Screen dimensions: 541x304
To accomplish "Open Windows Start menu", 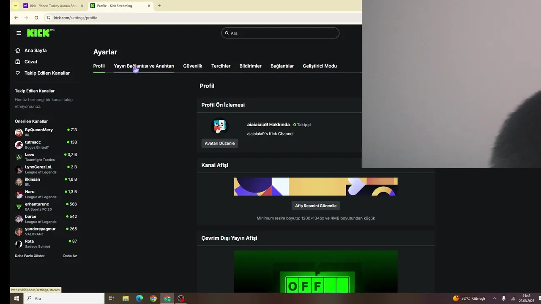I will (16, 299).
